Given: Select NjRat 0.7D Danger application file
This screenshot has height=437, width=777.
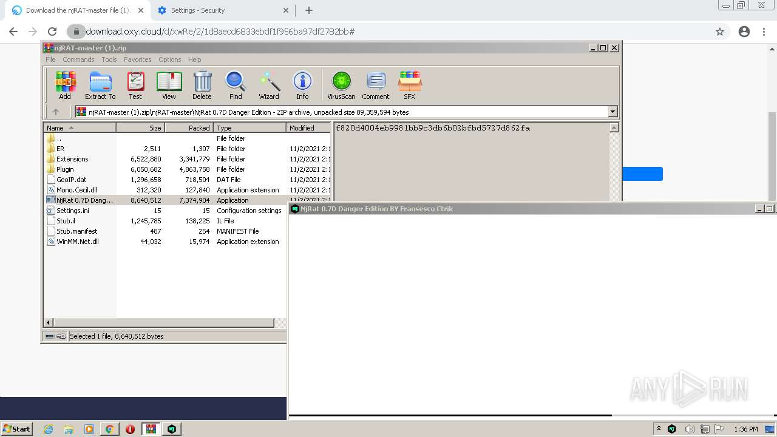Looking at the screenshot, I should pyautogui.click(x=187, y=200).
